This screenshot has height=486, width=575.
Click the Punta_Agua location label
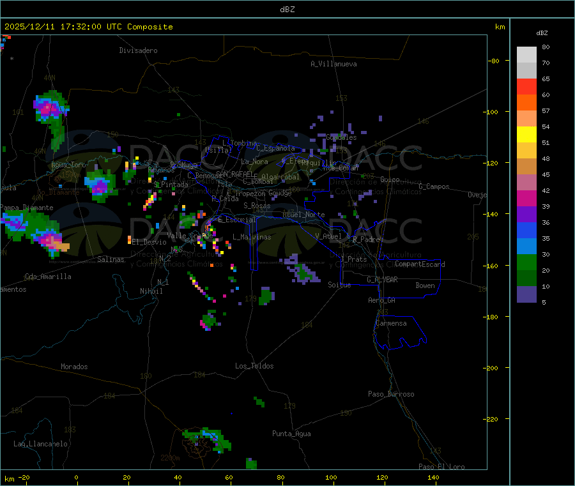click(291, 434)
